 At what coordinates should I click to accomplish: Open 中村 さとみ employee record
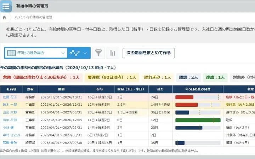[x=11, y=135]
